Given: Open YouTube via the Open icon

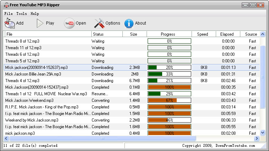Looking at the screenshot, I should (x=69, y=23).
